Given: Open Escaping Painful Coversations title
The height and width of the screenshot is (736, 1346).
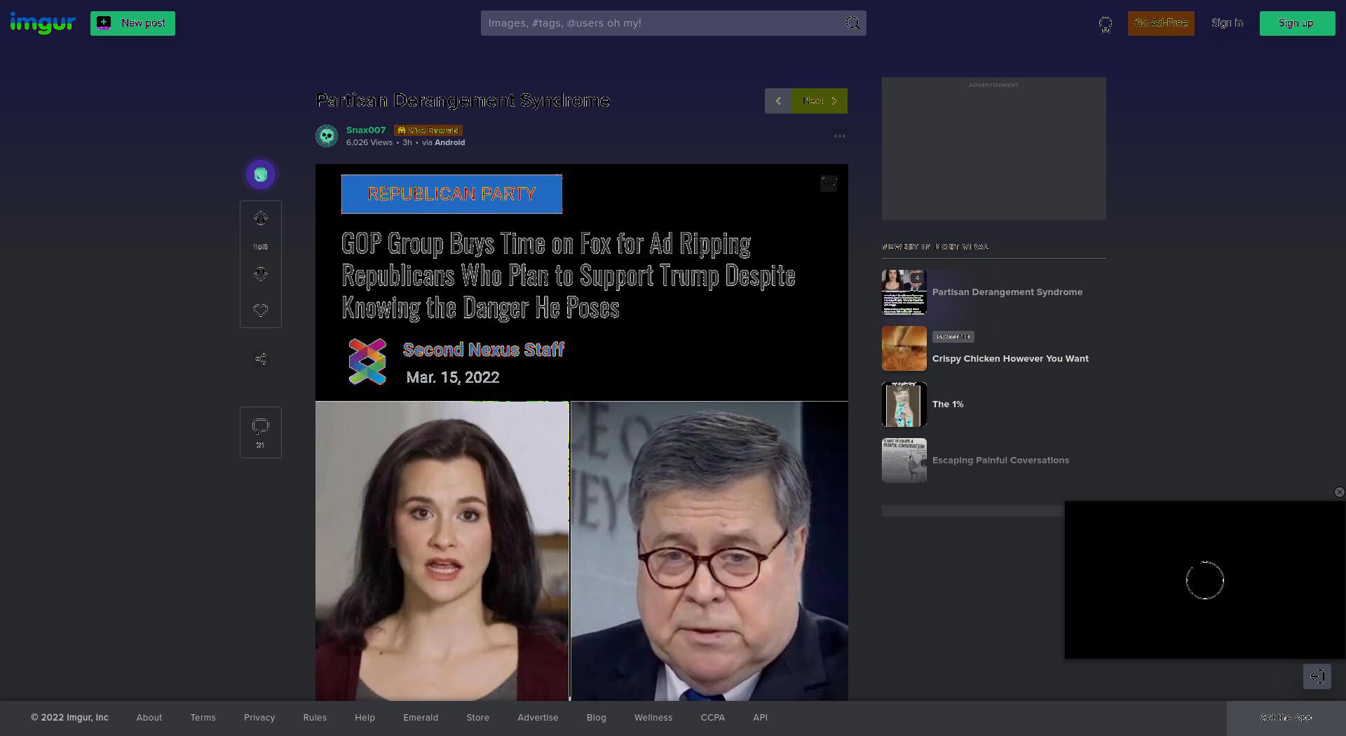Looking at the screenshot, I should pos(1000,461).
